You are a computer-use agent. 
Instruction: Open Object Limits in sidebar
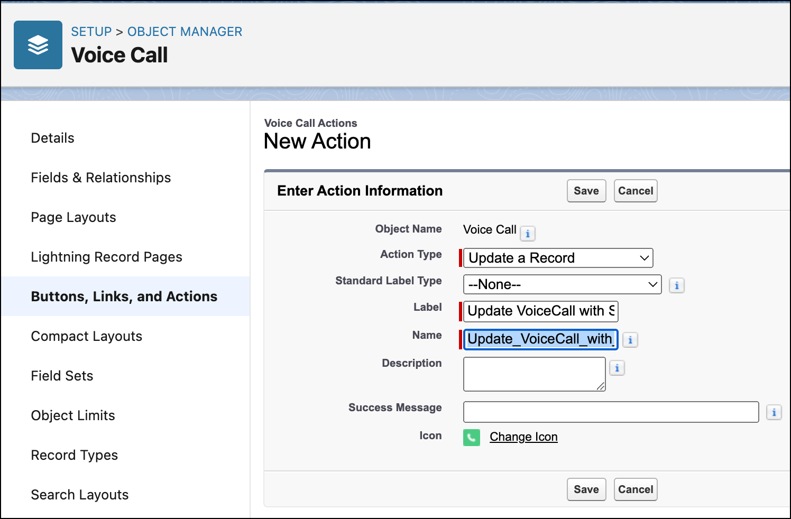[73, 415]
